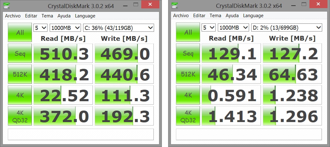Screen dimensions: 330x147
Task: Click Seq read result 129.1
Action: [x=231, y=53]
